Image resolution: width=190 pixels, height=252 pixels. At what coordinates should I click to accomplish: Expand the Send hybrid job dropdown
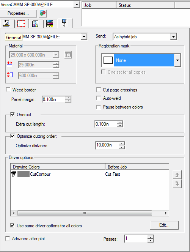(x=173, y=37)
